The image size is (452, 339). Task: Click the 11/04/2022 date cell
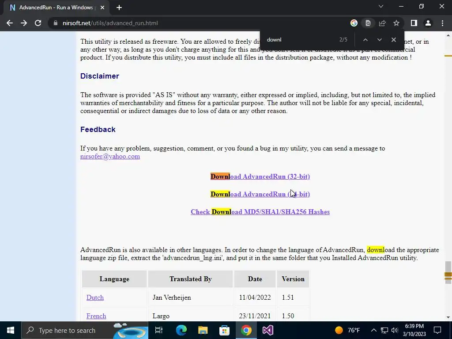coord(255,297)
